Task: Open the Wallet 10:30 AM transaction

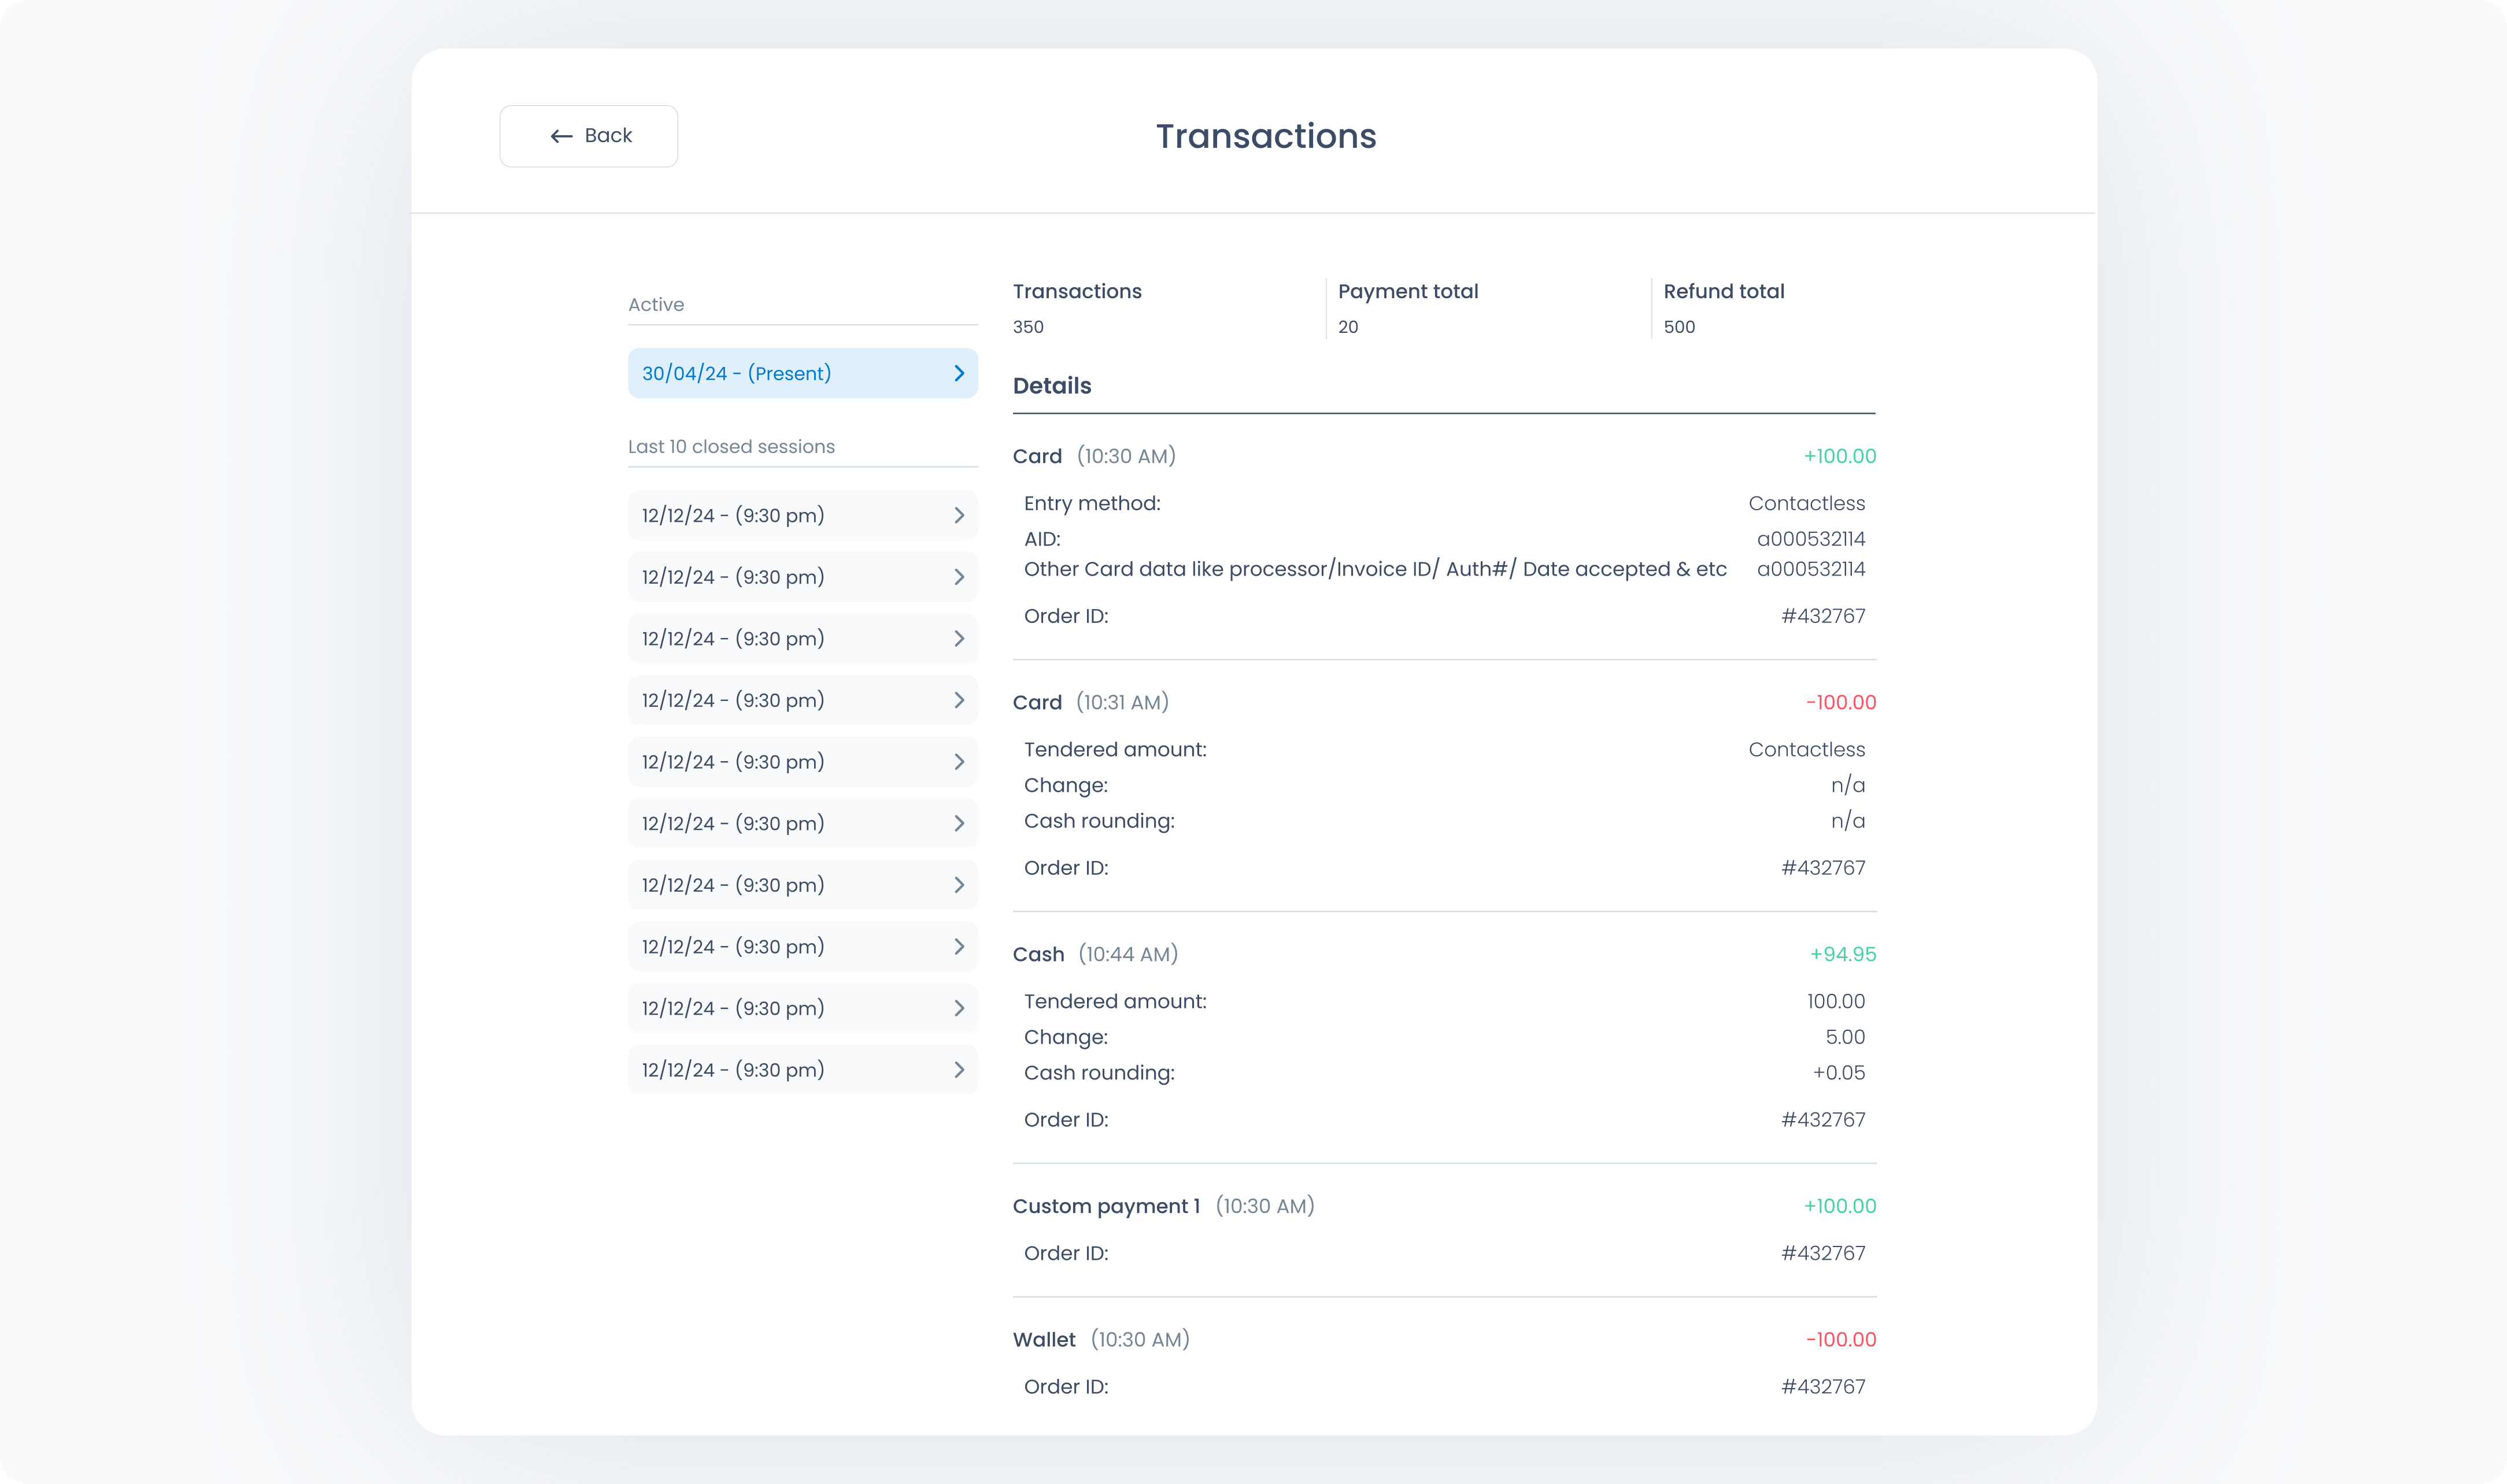Action: pos(1100,1340)
